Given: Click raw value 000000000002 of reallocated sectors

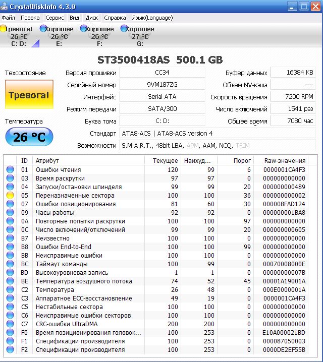Looking at the screenshot, I should pos(284,195).
